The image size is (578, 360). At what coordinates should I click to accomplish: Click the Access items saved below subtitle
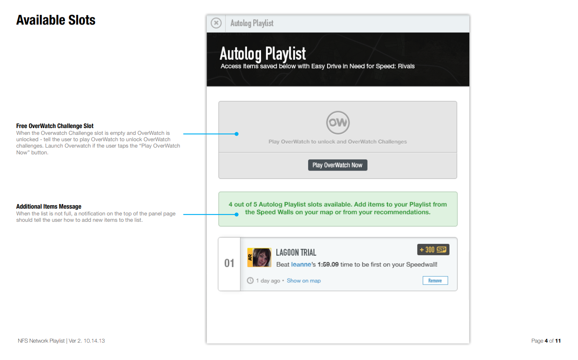(x=317, y=66)
